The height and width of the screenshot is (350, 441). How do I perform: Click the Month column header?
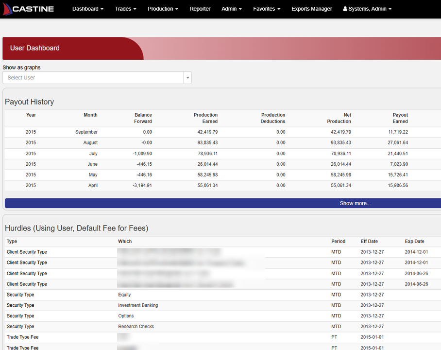point(90,115)
